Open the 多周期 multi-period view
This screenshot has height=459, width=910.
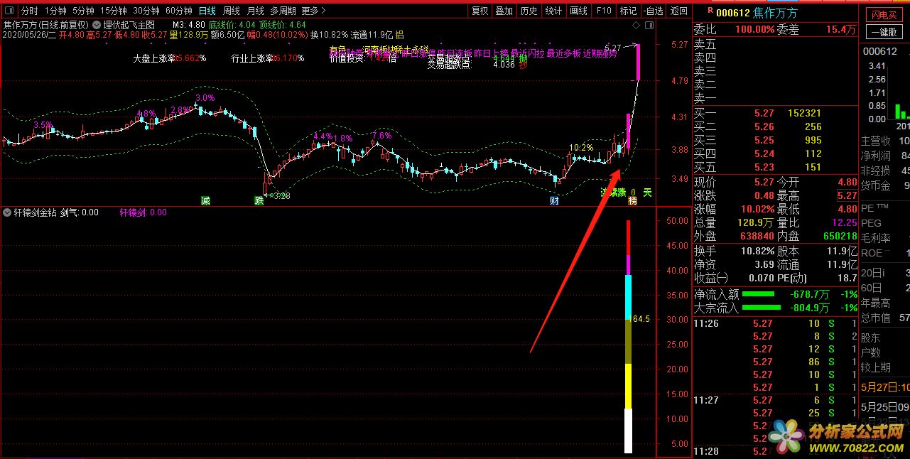283,11
